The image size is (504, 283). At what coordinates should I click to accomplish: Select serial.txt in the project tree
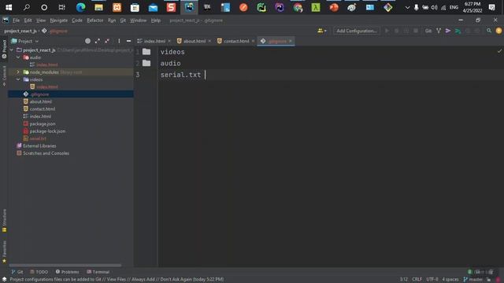click(38, 138)
